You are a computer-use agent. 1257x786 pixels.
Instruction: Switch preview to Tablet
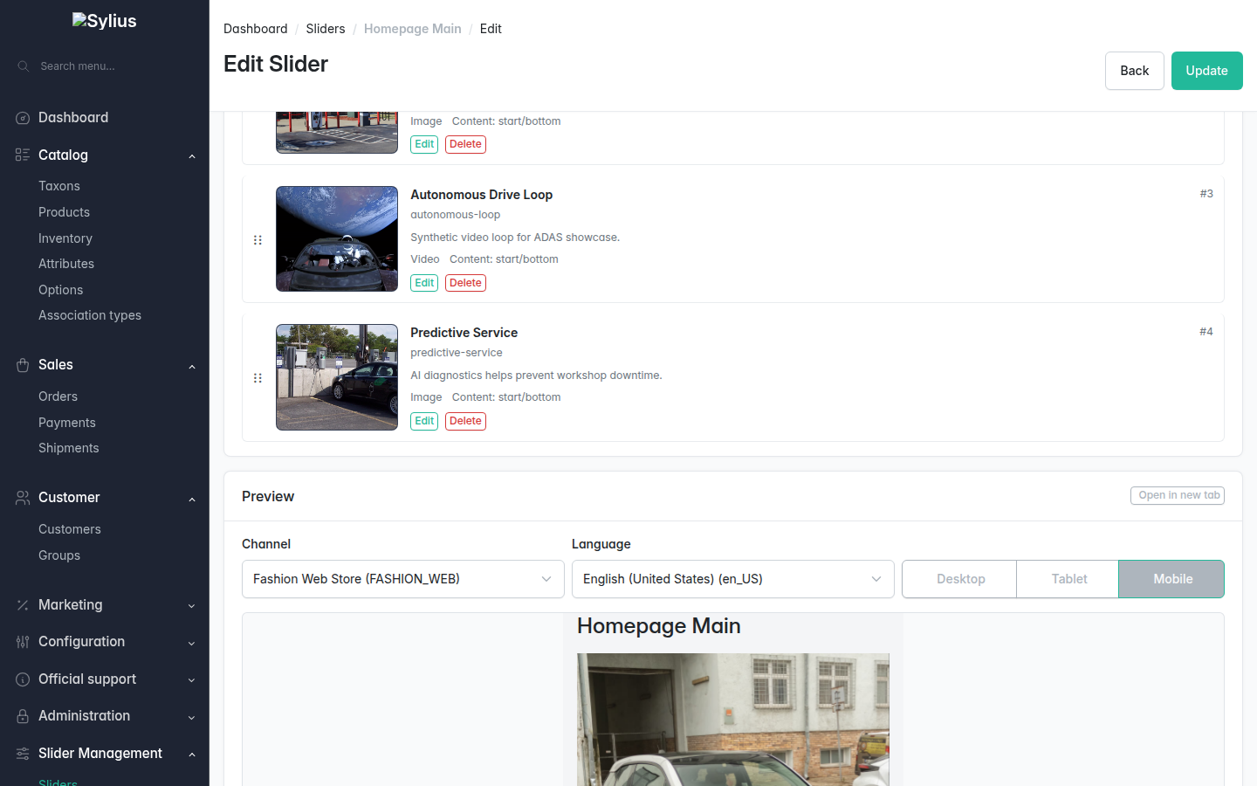(1068, 579)
